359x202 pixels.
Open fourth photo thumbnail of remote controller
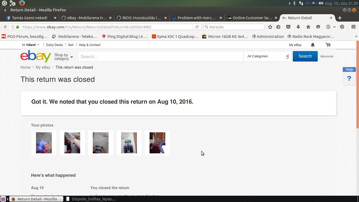click(129, 143)
